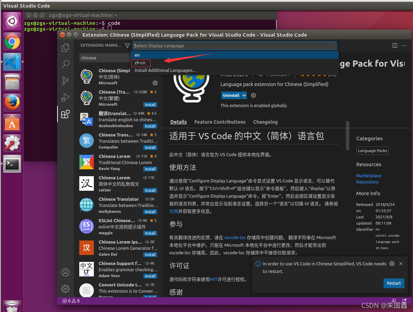The height and width of the screenshot is (312, 413).
Task: Open Ubuntu dash search icon
Action: 12,21
